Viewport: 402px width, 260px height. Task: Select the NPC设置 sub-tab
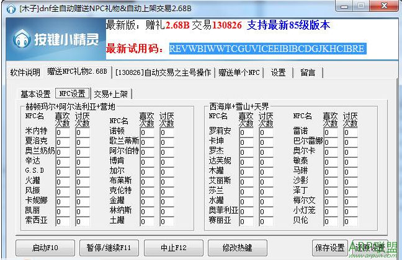pyautogui.click(x=73, y=93)
